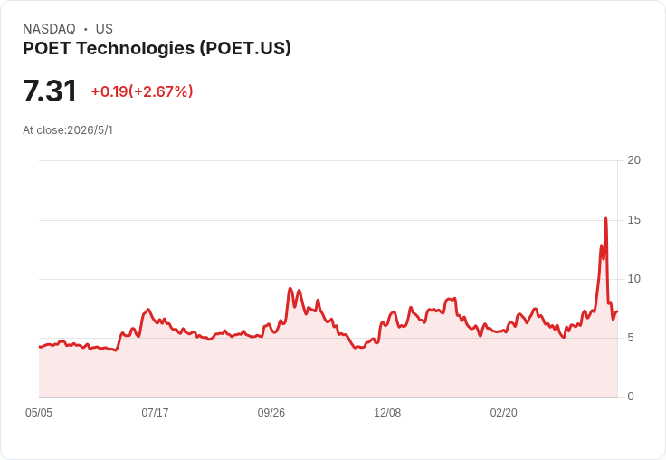Click the 7.31 current price
This screenshot has height=460, width=666.
tap(50, 91)
